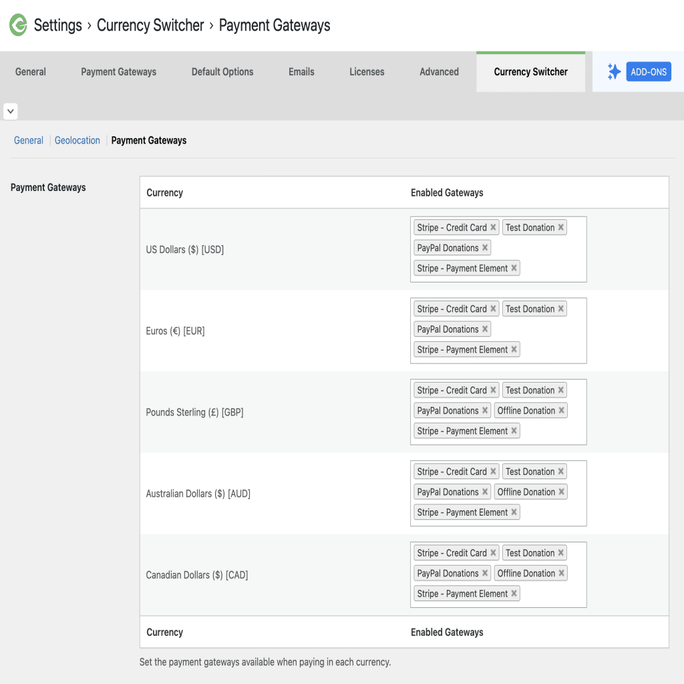
Task: Remove Stripe - Payment Element from AUD
Action: [514, 512]
